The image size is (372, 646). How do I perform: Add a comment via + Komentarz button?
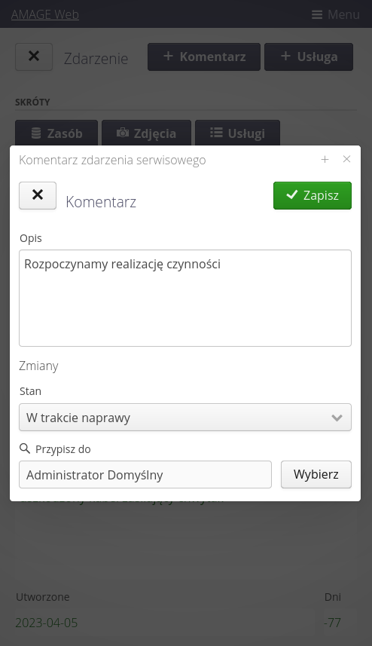click(x=204, y=57)
